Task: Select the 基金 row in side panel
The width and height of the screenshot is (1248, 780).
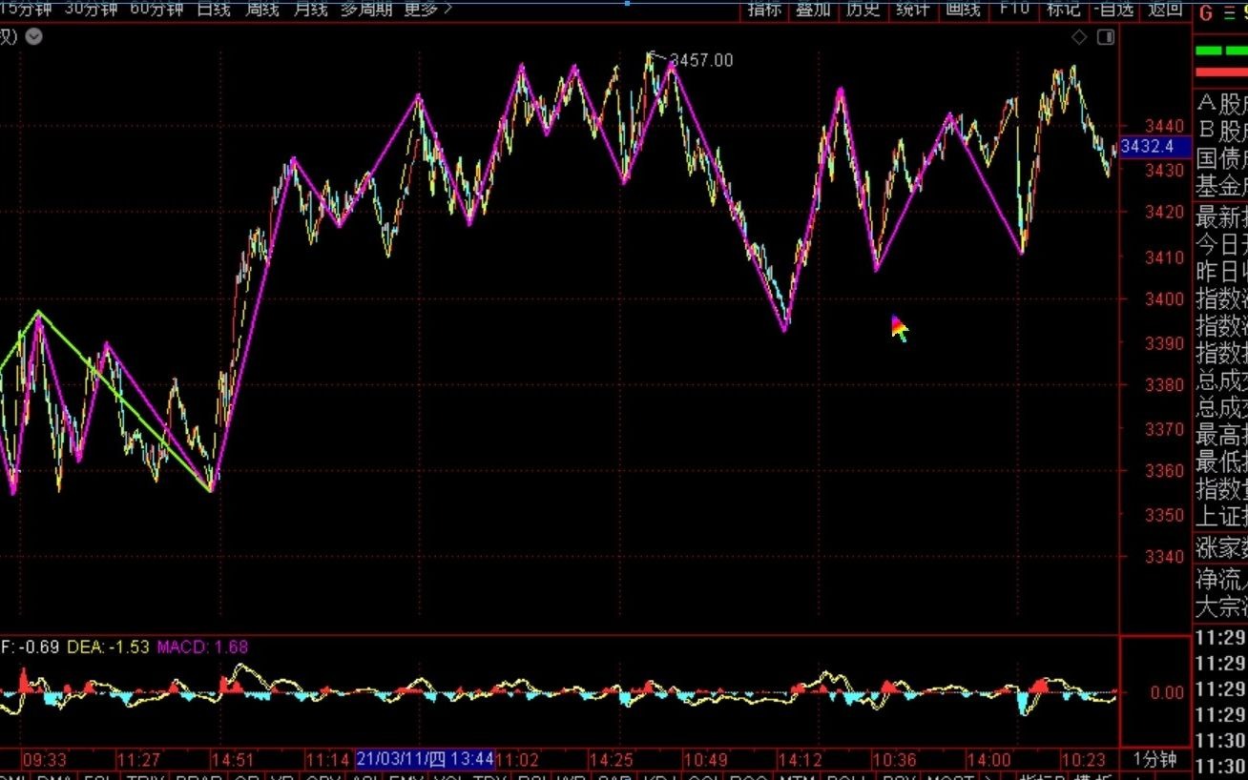Action: click(1221, 186)
